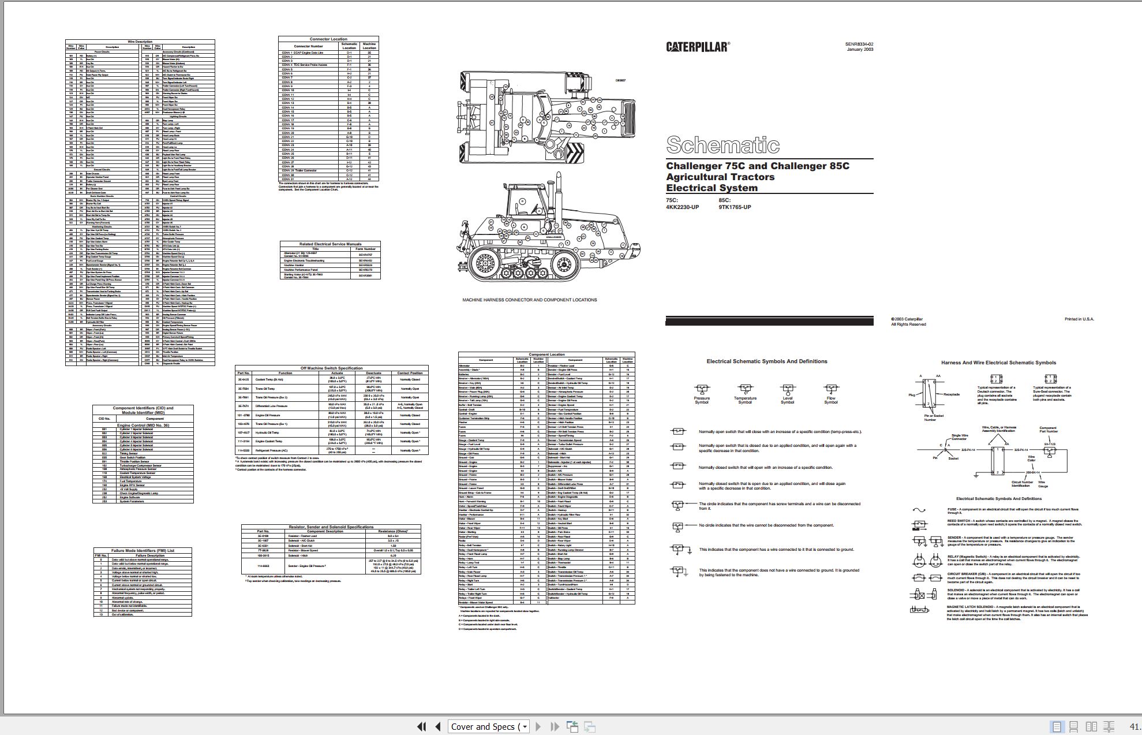This screenshot has height=735, width=1142.
Task: Go to the first page
Action: point(422,726)
